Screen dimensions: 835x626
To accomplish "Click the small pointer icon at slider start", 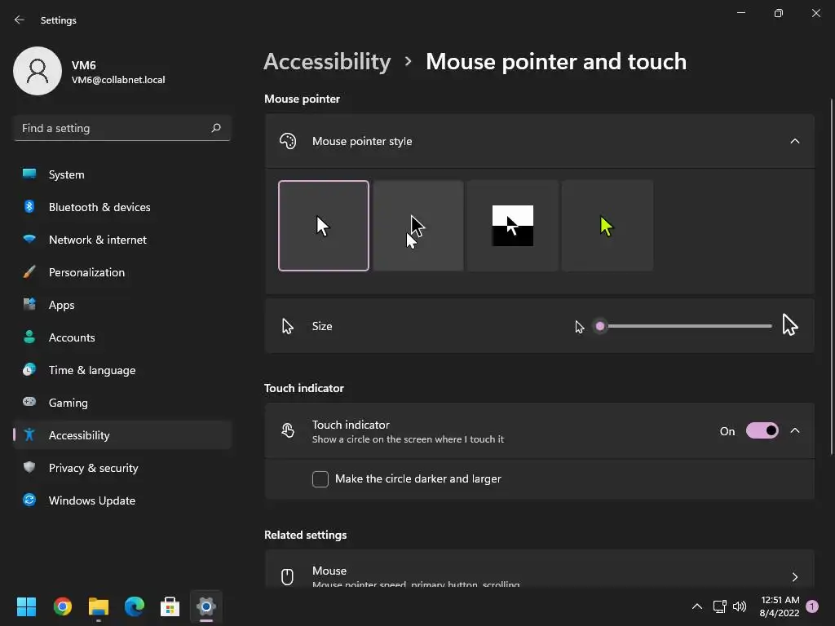I will click(x=580, y=326).
